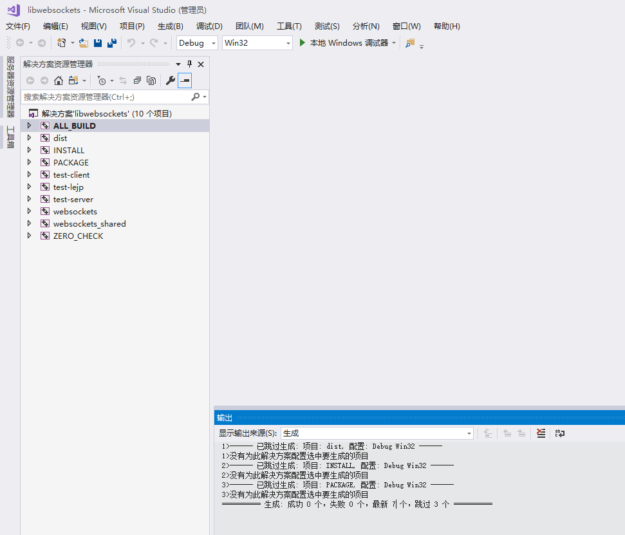625x535 pixels.
Task: Toggle Preview Selected Items button
Action: [x=185, y=80]
